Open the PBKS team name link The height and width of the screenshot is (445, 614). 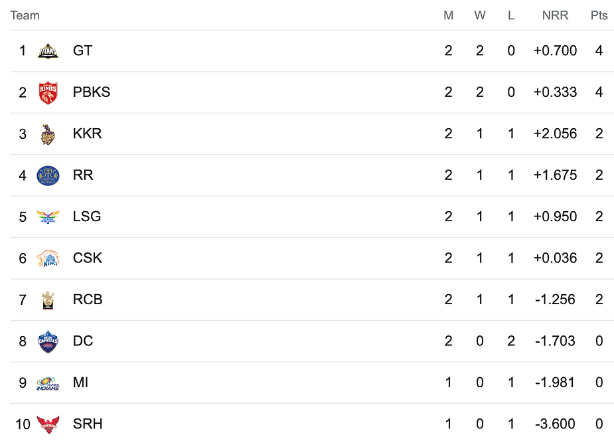91,92
